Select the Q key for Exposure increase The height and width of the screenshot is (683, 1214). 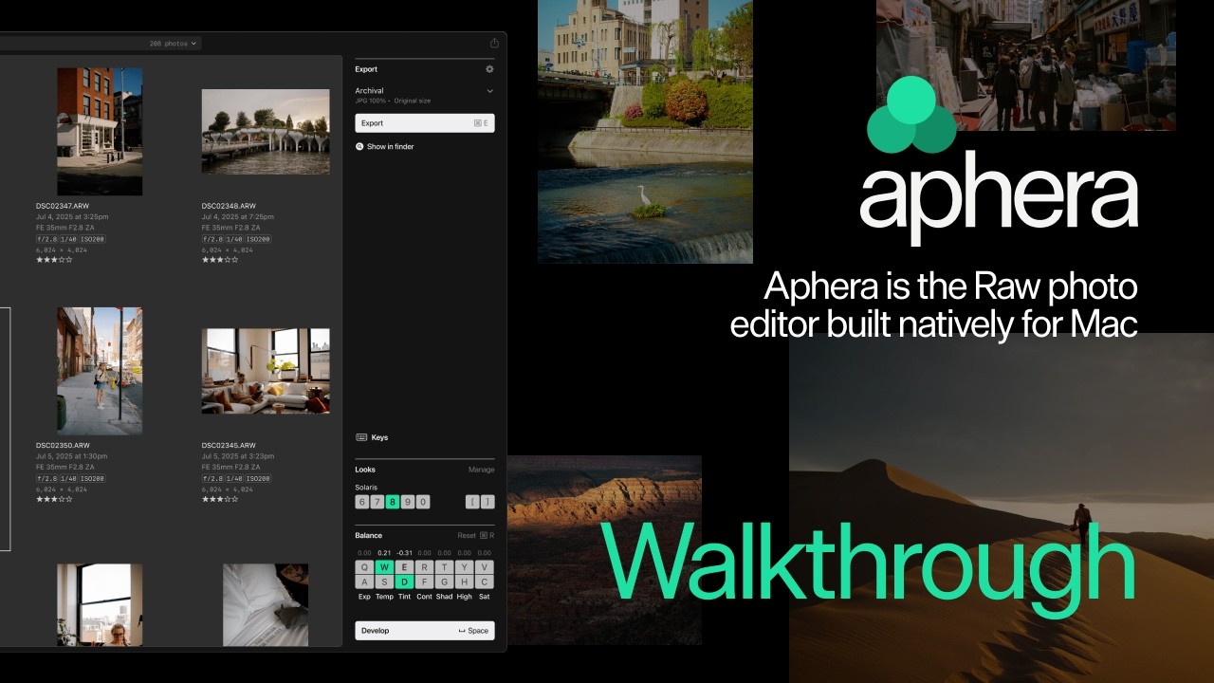pyautogui.click(x=364, y=567)
